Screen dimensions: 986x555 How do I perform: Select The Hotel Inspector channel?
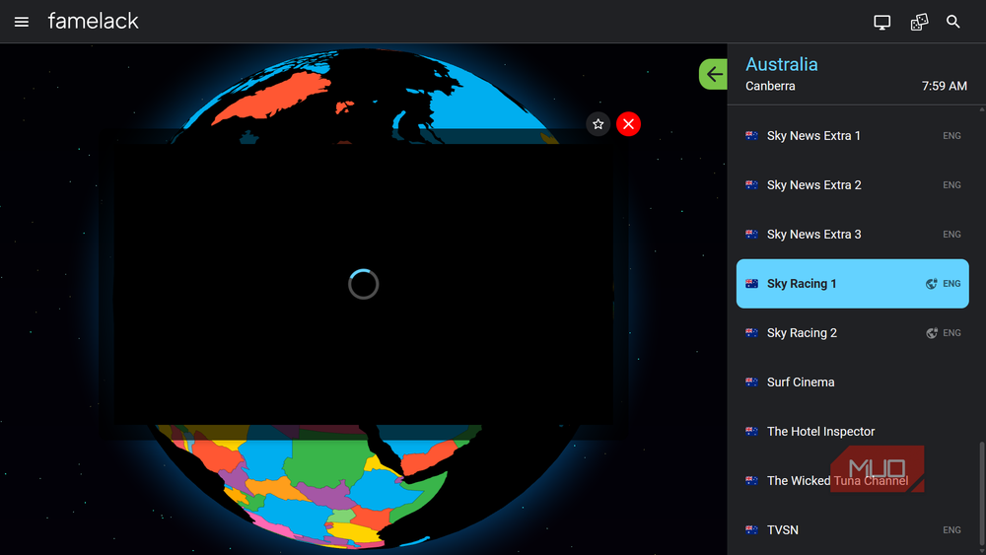click(852, 431)
